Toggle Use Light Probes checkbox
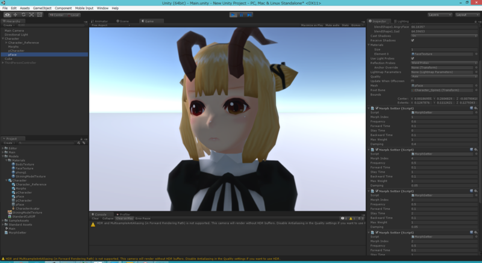Viewport: 482px width, 263px height. pos(413,58)
